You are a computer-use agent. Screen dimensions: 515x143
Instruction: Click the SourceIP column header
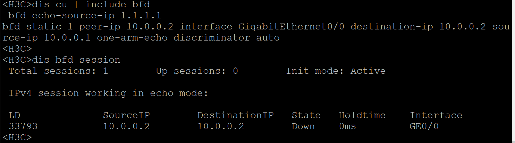[126, 115]
